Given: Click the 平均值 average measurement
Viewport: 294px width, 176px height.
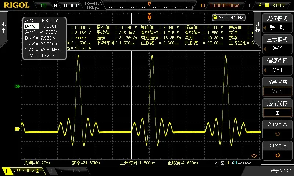Looking at the screenshot, I should [x=116, y=33].
